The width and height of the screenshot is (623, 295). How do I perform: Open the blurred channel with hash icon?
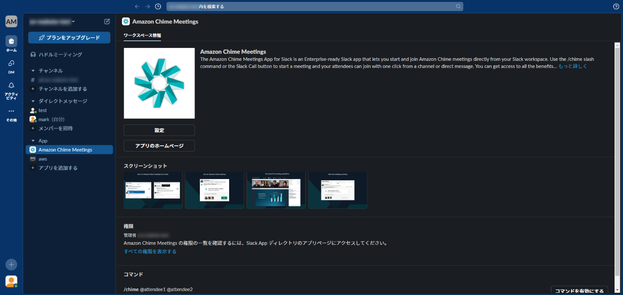coord(69,80)
